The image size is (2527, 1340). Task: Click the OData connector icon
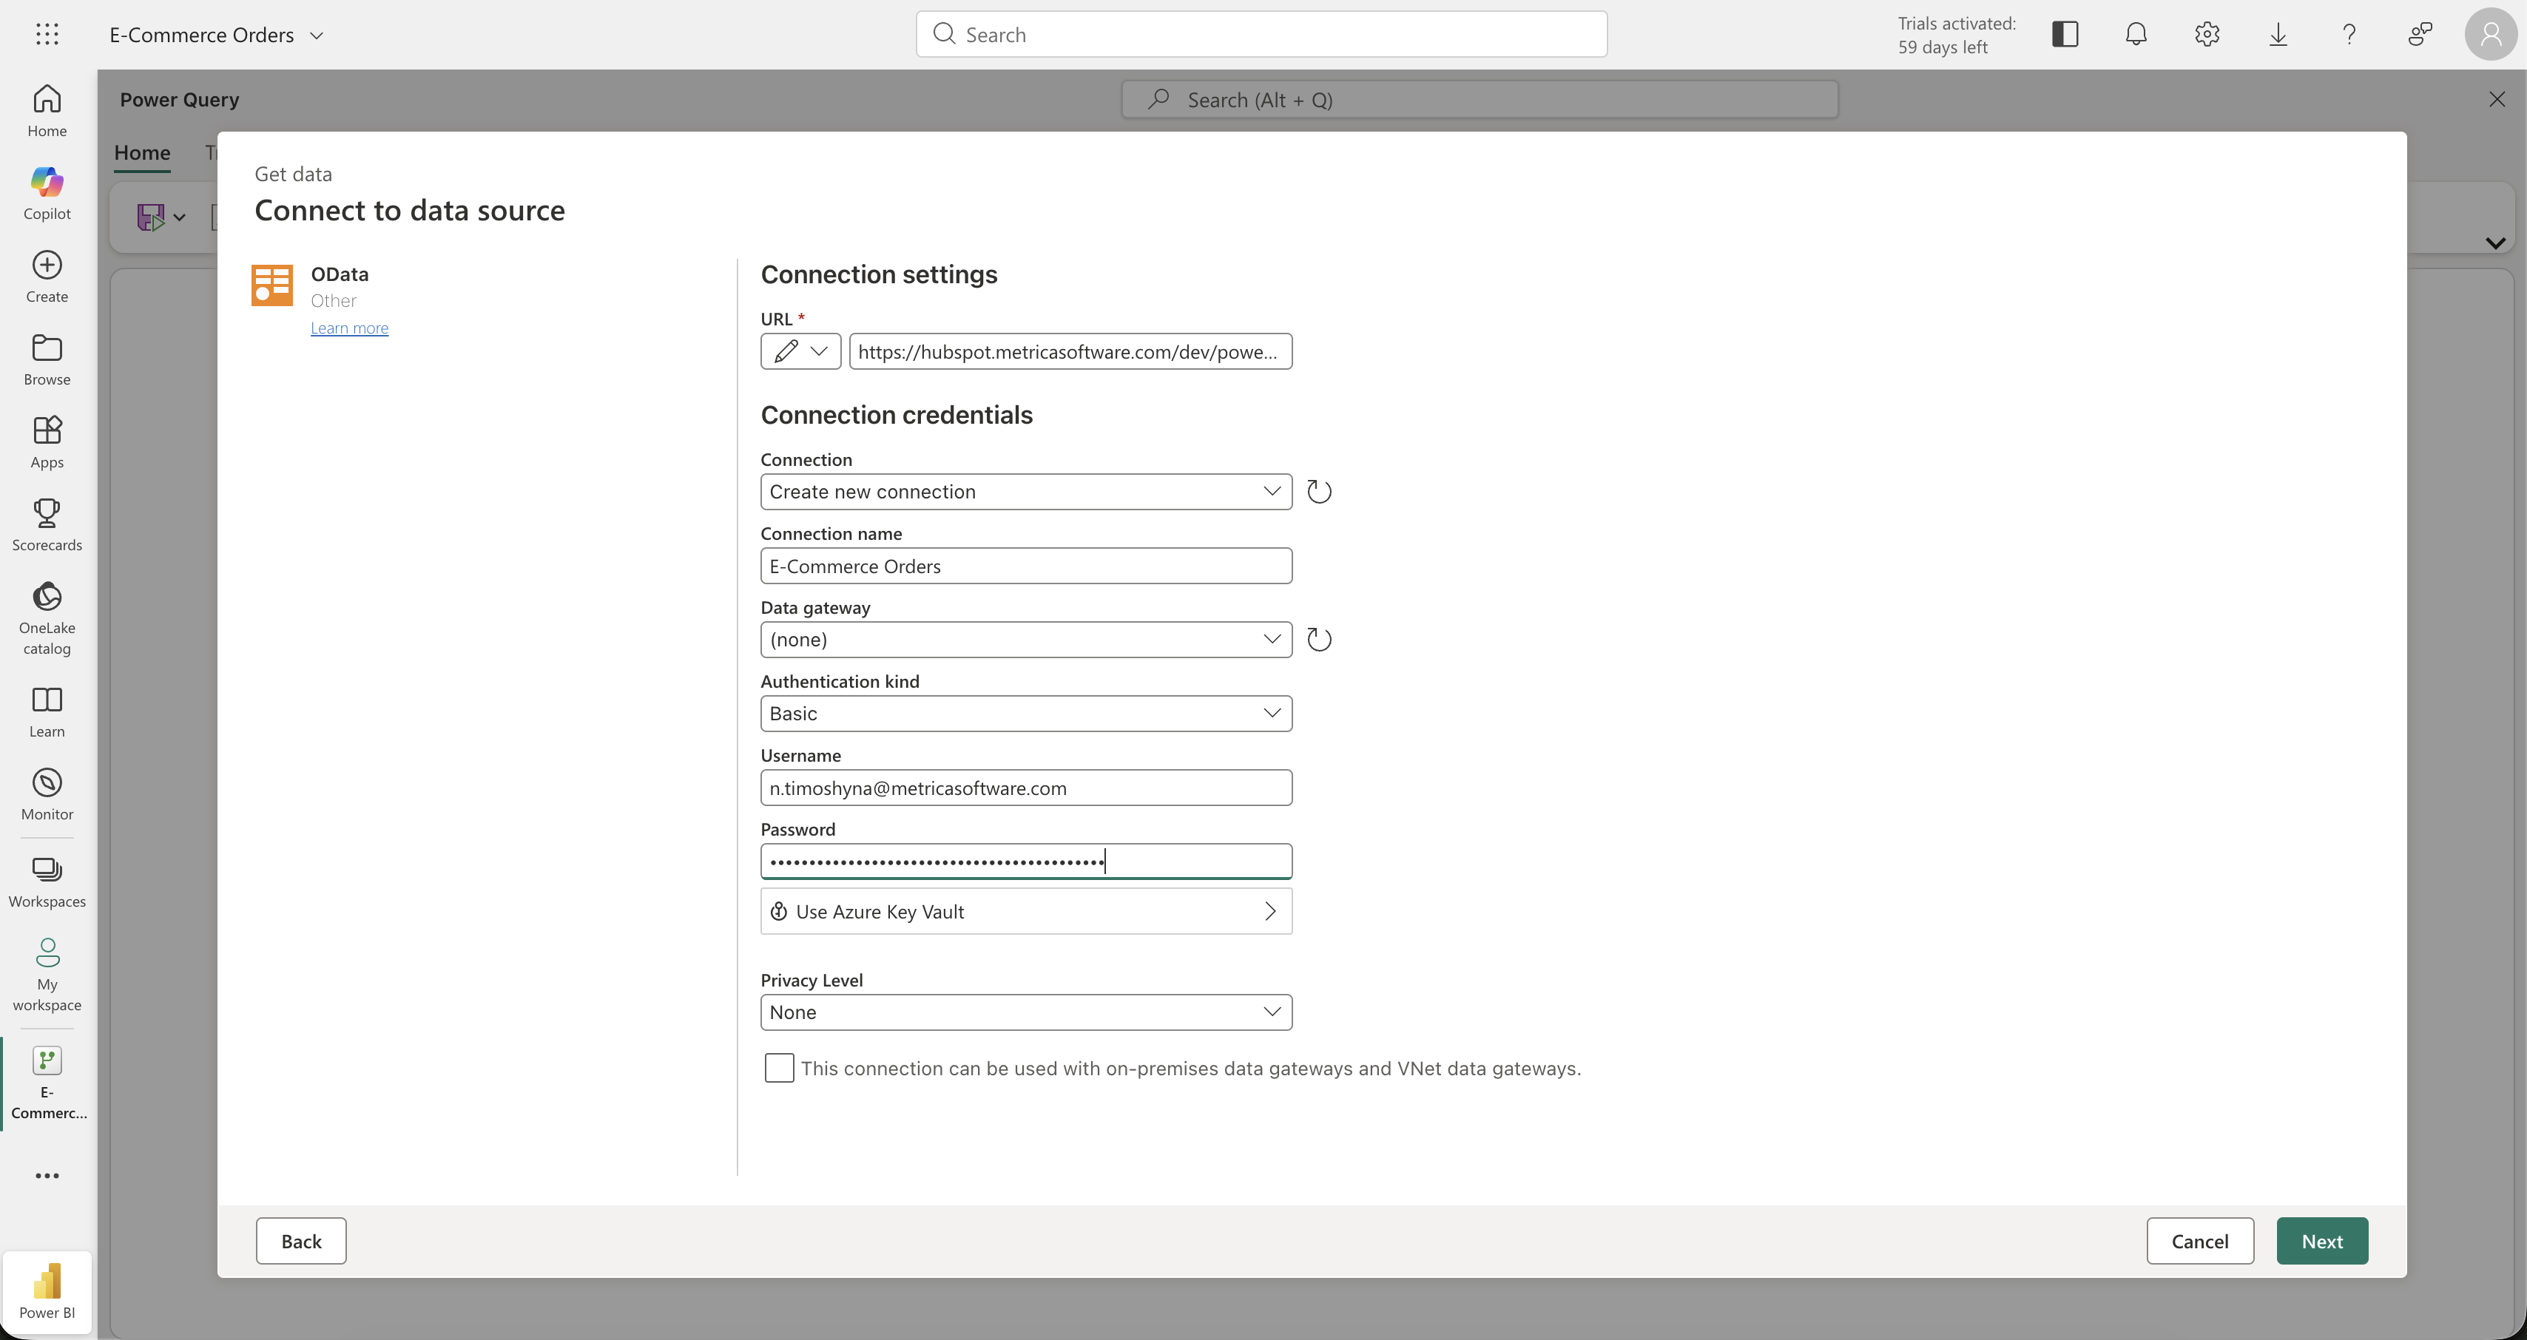[x=271, y=285]
